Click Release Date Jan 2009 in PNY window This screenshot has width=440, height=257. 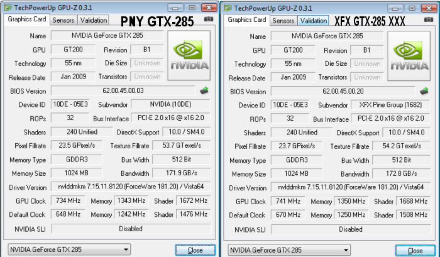click(x=74, y=77)
